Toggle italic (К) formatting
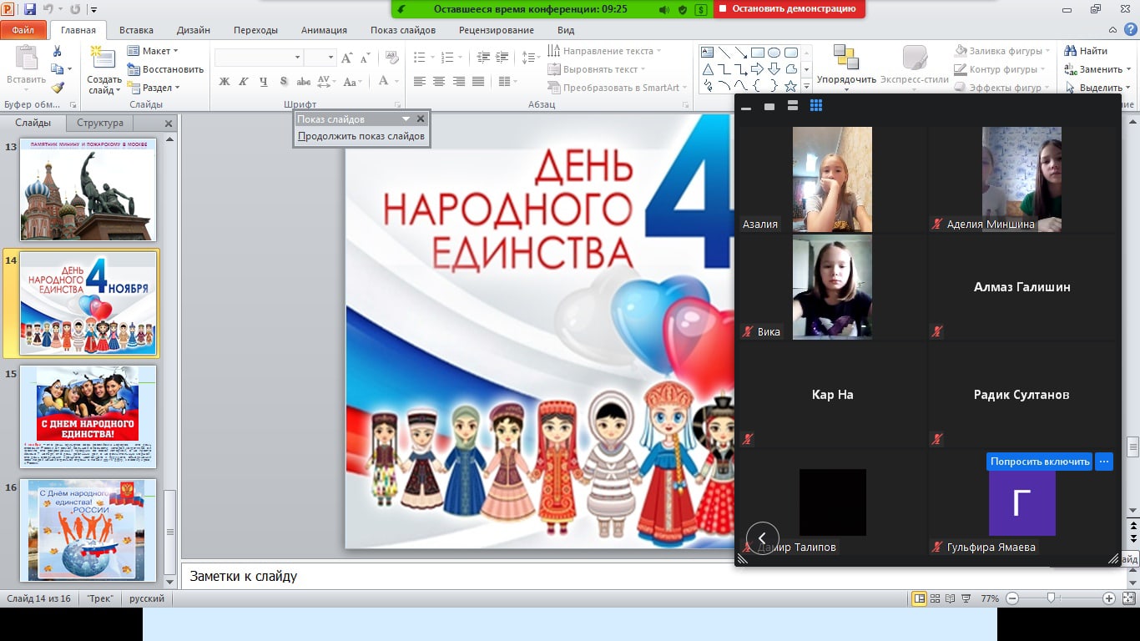 (x=244, y=82)
